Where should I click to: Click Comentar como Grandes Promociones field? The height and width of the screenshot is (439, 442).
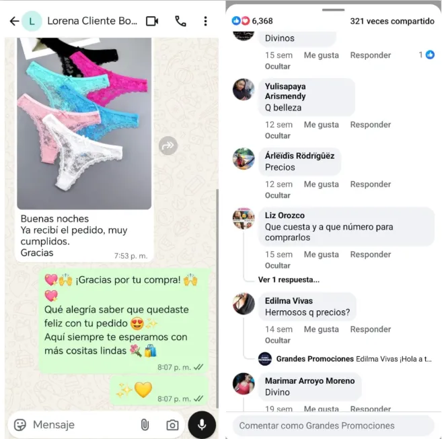(x=333, y=426)
